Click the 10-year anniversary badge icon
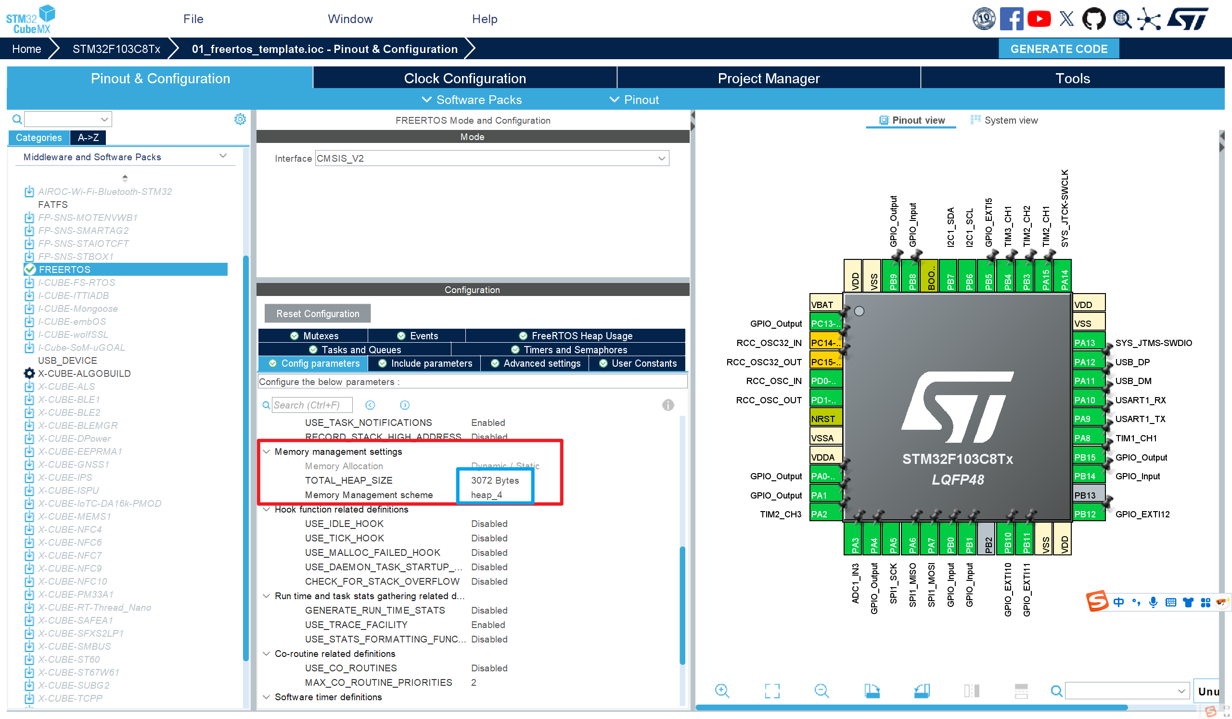 (984, 19)
